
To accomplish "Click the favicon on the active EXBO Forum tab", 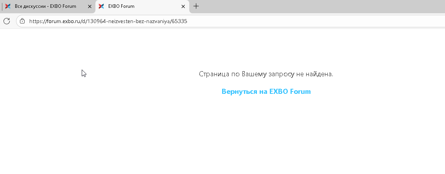I will point(101,6).
